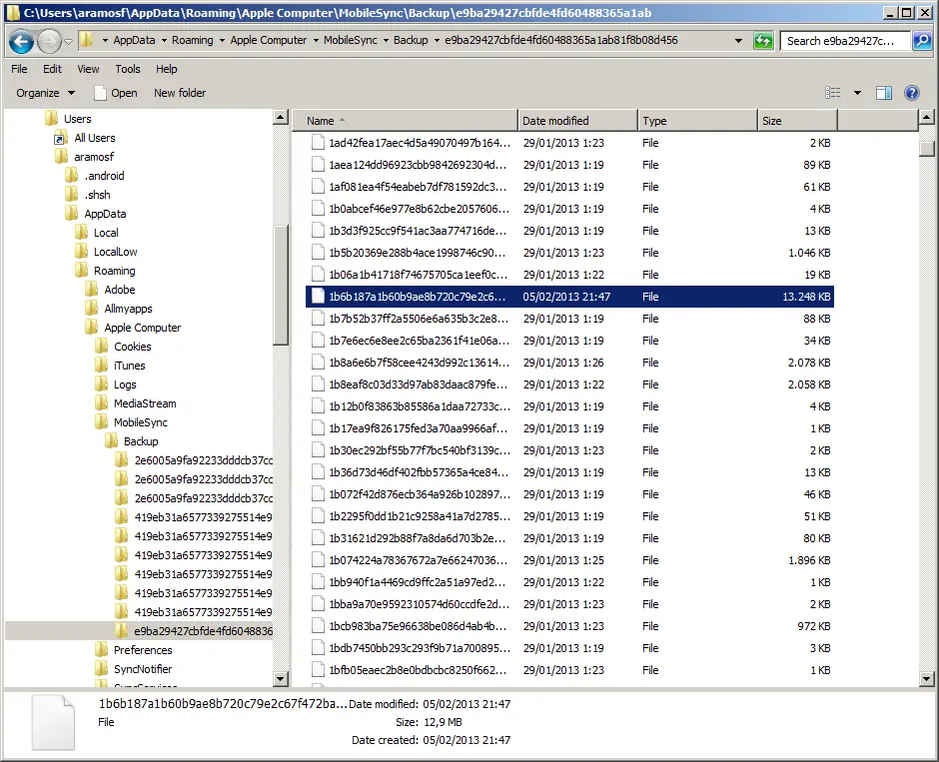Toggle the preview pane icon
This screenshot has height=762, width=939.
(x=884, y=93)
